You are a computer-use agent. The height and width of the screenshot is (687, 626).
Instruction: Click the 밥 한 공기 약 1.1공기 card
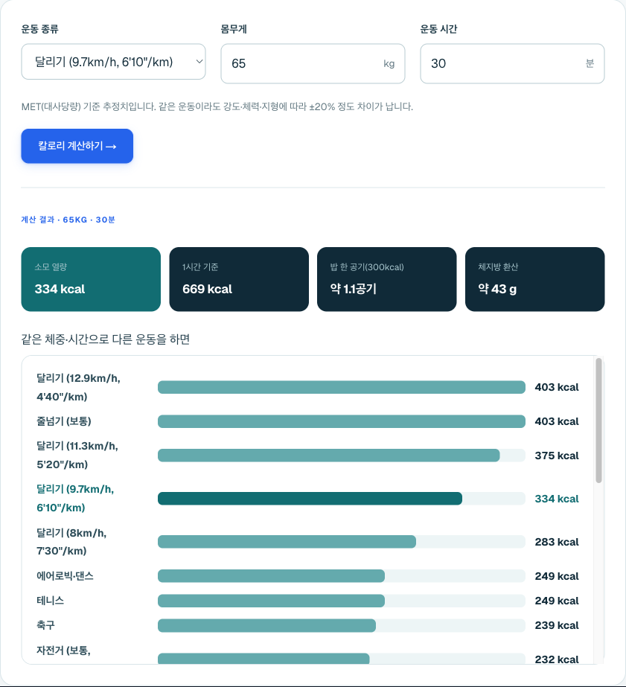[x=387, y=279]
